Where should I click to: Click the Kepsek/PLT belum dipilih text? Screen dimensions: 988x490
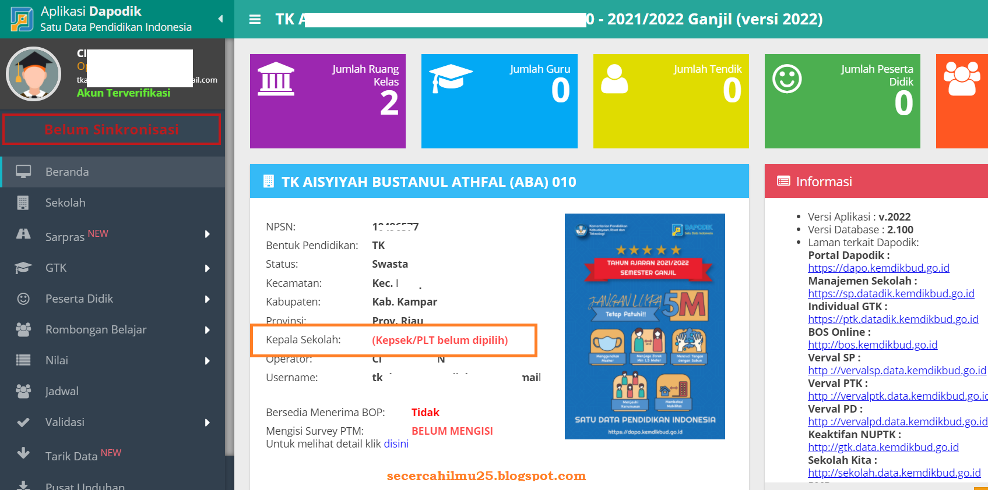[x=440, y=340]
